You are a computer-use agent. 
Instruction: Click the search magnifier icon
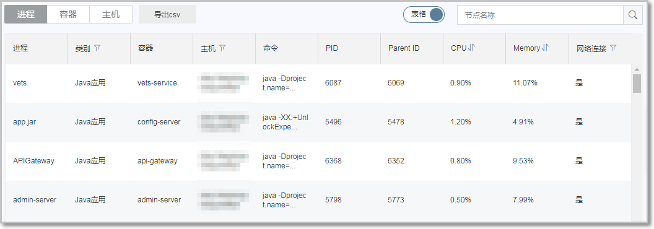tap(633, 15)
